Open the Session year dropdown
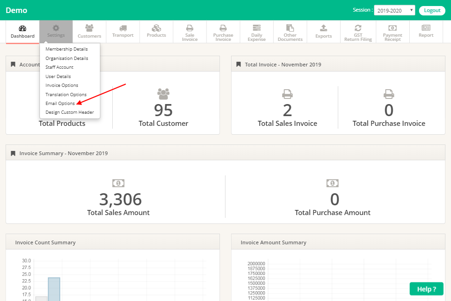 click(394, 10)
